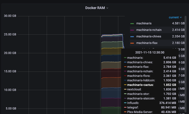Toggle the machinaris-flax legend series
This screenshot has width=189, height=114.
[147, 43]
